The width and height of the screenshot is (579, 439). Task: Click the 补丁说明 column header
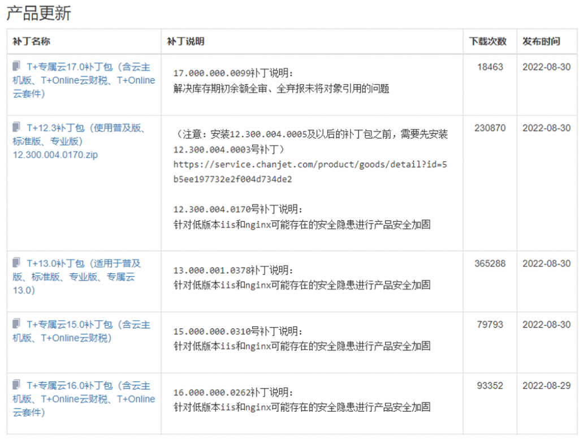click(185, 41)
